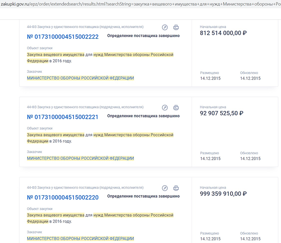Open order link № 0173100004515002220

point(62,197)
